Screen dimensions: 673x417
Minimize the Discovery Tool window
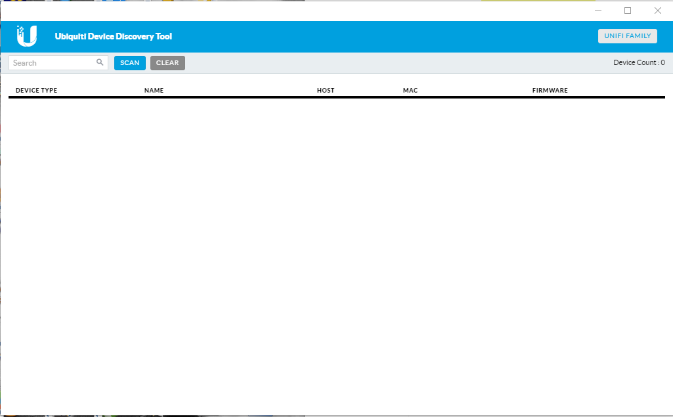coord(598,11)
